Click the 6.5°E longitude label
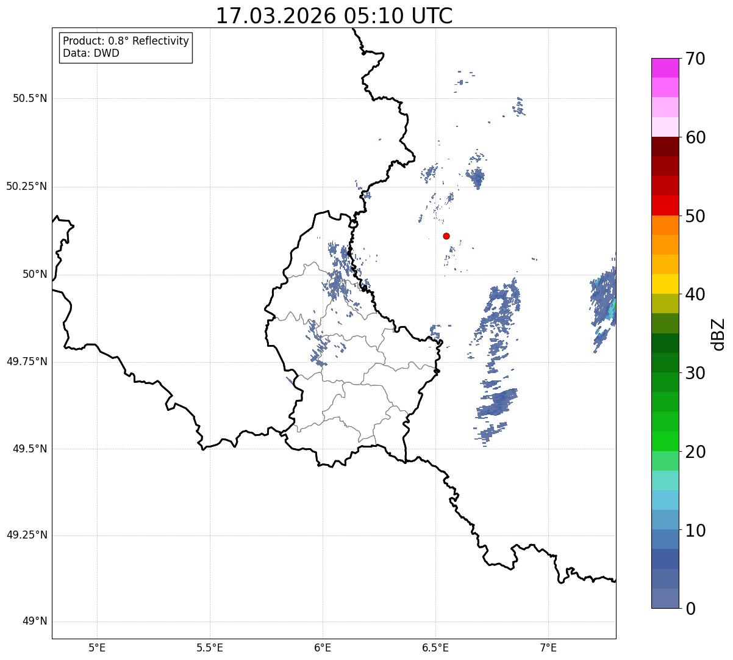This screenshot has width=733, height=660. 435,647
